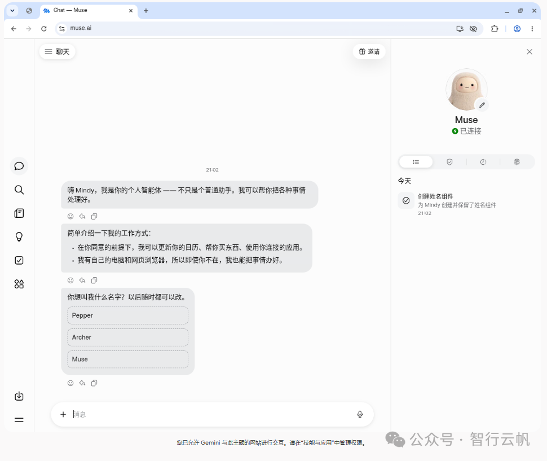Screen dimensions: 547x461
Task: Click the plus attach icon in message box
Action: (63, 414)
